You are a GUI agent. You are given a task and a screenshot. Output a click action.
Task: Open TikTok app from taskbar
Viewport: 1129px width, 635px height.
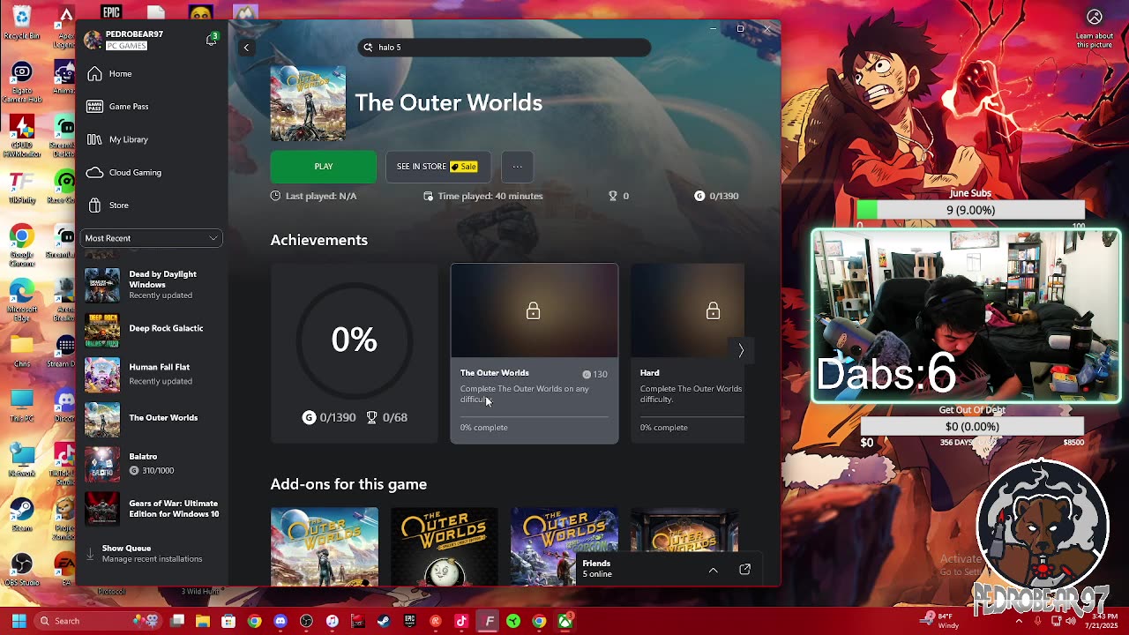461,621
